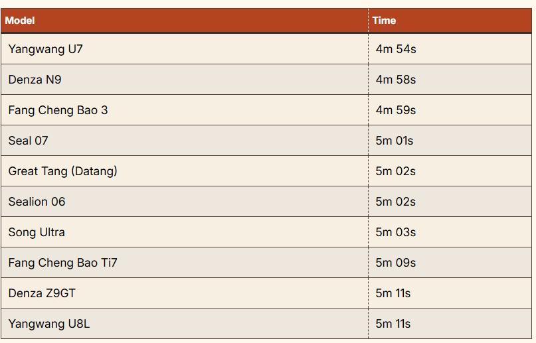Select the Great Tang (Datang) cell
Screen dimensions: 536x343
[62, 171]
